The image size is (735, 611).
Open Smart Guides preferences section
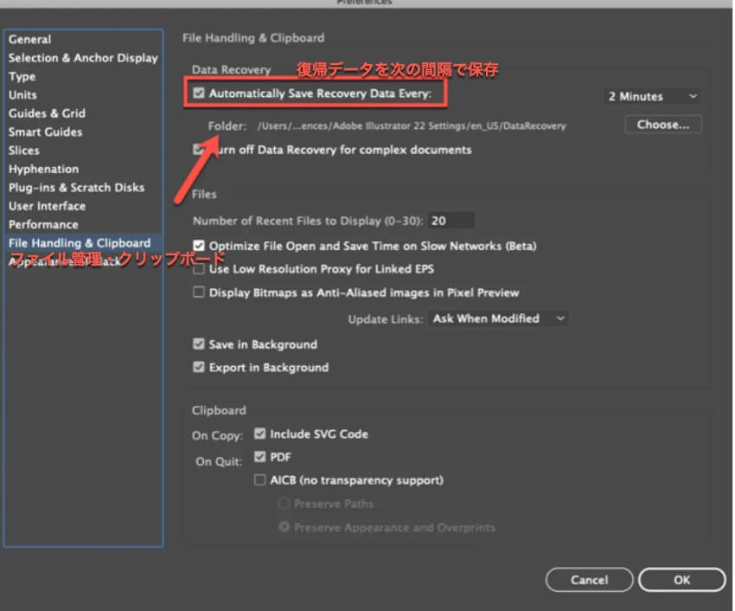[x=46, y=132]
